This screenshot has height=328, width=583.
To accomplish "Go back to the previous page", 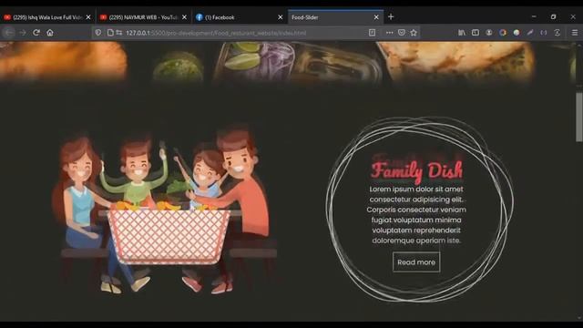I will [8, 33].
